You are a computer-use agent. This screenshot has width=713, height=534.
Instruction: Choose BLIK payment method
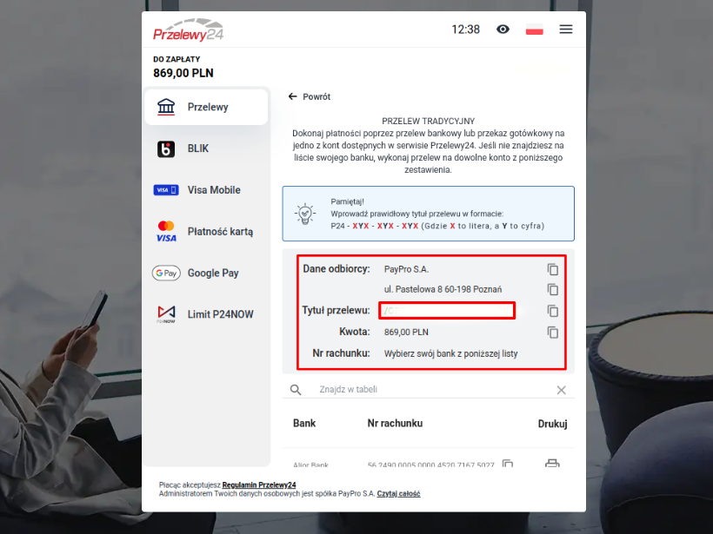click(206, 148)
